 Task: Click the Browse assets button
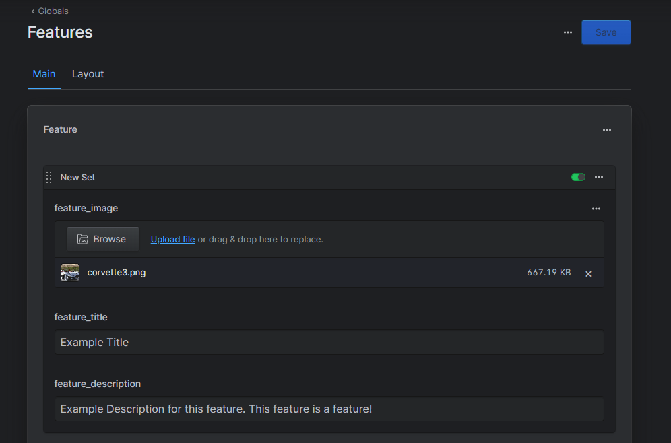pos(102,239)
